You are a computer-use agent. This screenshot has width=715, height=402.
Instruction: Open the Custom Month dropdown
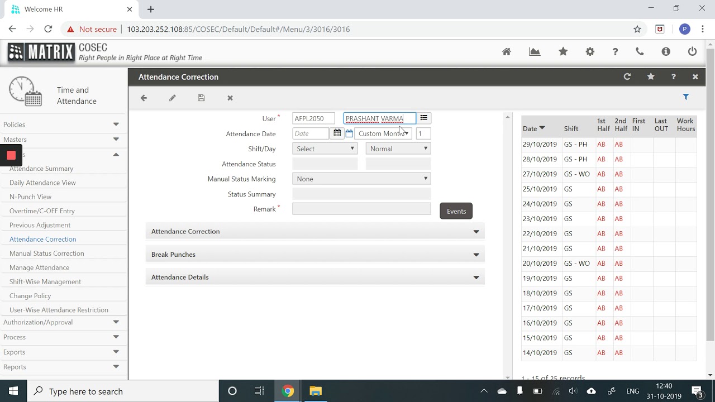[383, 133]
